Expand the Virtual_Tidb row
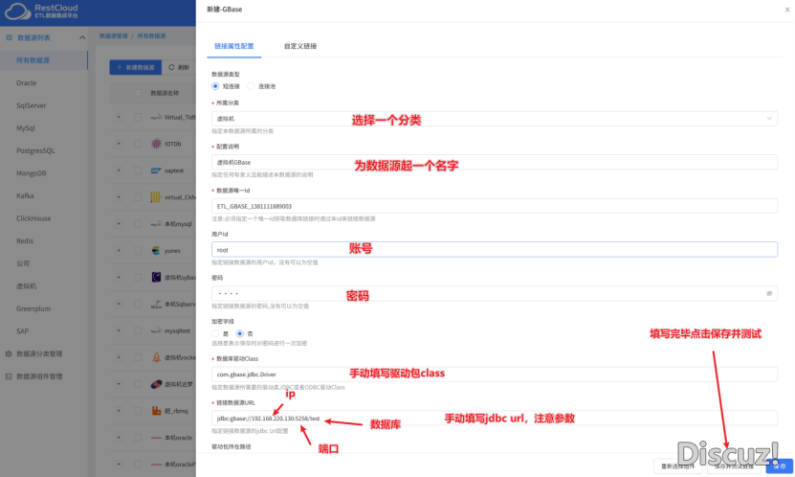 click(118, 117)
